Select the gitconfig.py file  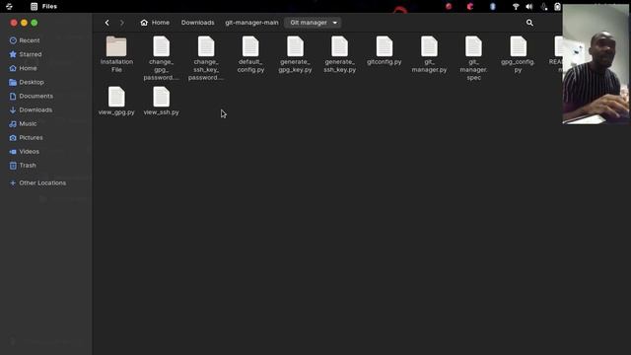click(x=385, y=50)
